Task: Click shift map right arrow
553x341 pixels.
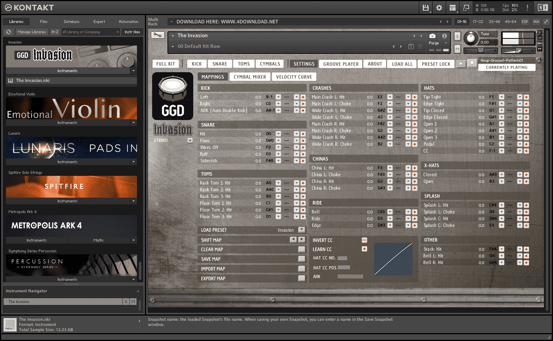Action: (302, 240)
